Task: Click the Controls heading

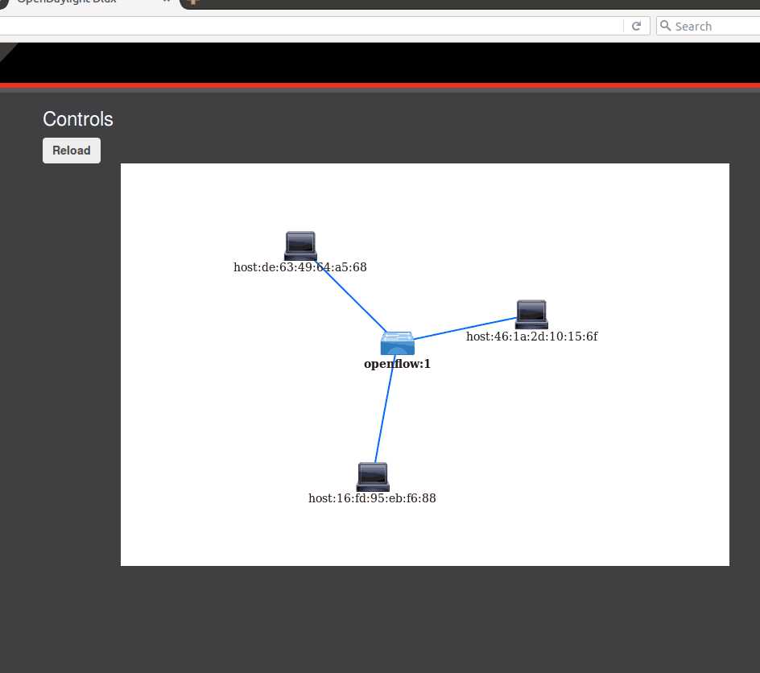Action: [78, 119]
